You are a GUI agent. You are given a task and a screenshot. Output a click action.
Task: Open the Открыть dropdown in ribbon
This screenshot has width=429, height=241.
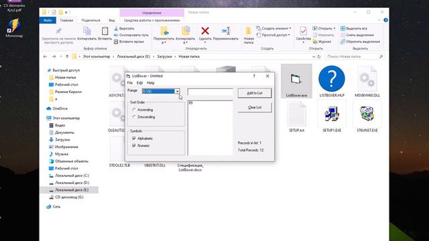[x=324, y=28]
